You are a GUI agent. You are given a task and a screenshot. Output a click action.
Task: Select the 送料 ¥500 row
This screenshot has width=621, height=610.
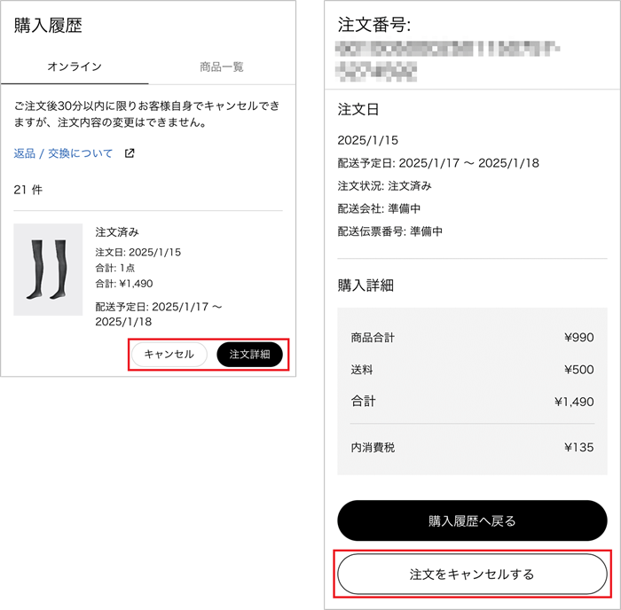pyautogui.click(x=472, y=370)
